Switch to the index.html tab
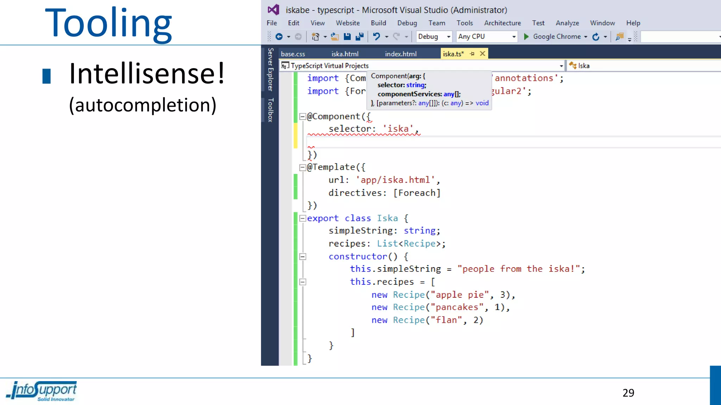The width and height of the screenshot is (721, 405). (401, 54)
